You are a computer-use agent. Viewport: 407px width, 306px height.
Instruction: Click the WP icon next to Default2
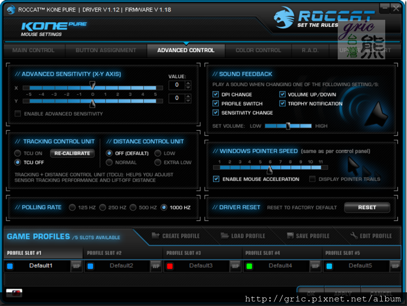(156, 266)
